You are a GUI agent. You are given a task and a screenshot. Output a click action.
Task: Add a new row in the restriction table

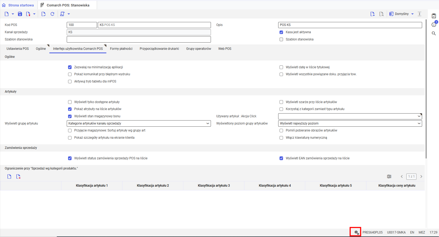coord(9,176)
